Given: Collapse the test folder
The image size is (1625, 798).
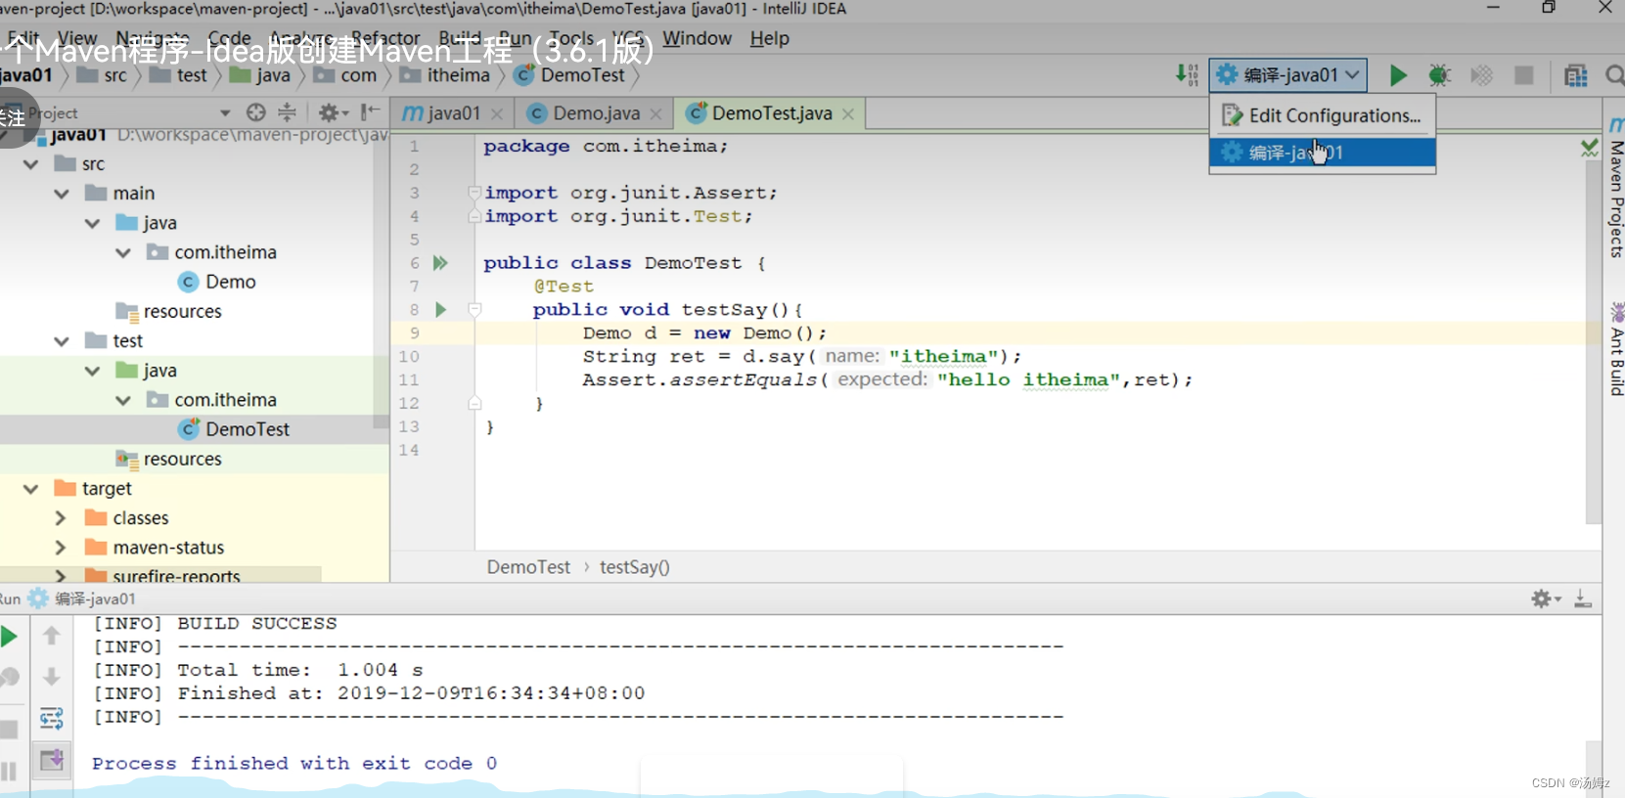Looking at the screenshot, I should coord(62,341).
